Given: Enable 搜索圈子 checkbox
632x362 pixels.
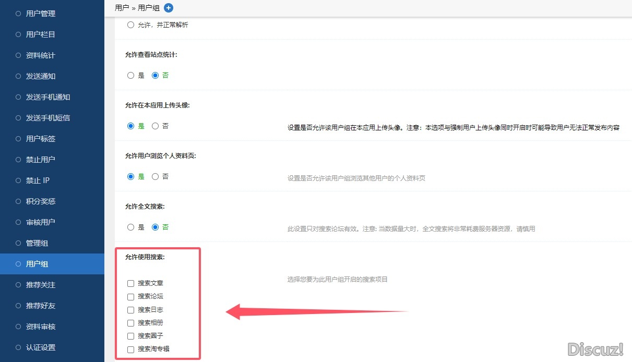Looking at the screenshot, I should [x=131, y=336].
